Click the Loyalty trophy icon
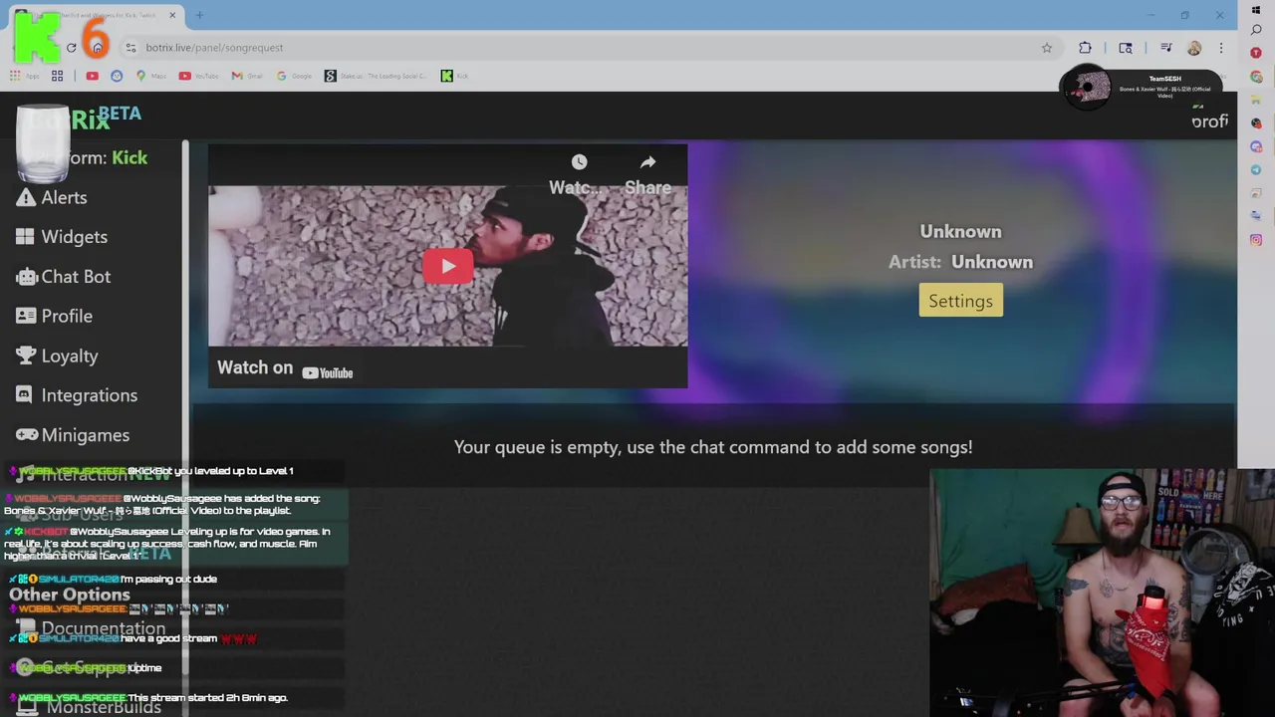Image resolution: width=1275 pixels, height=717 pixels. point(26,356)
